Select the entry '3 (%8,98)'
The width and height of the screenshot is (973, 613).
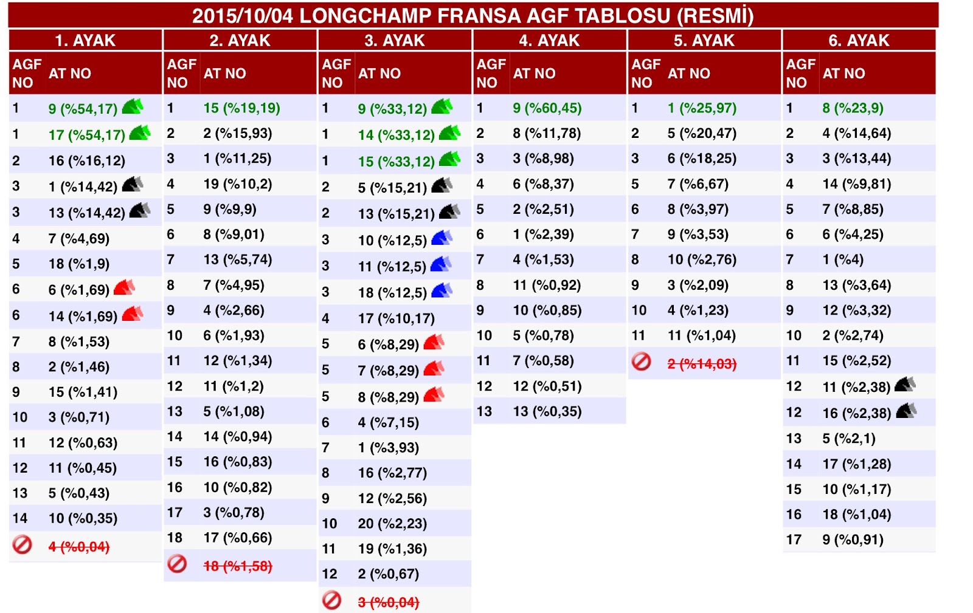click(543, 159)
